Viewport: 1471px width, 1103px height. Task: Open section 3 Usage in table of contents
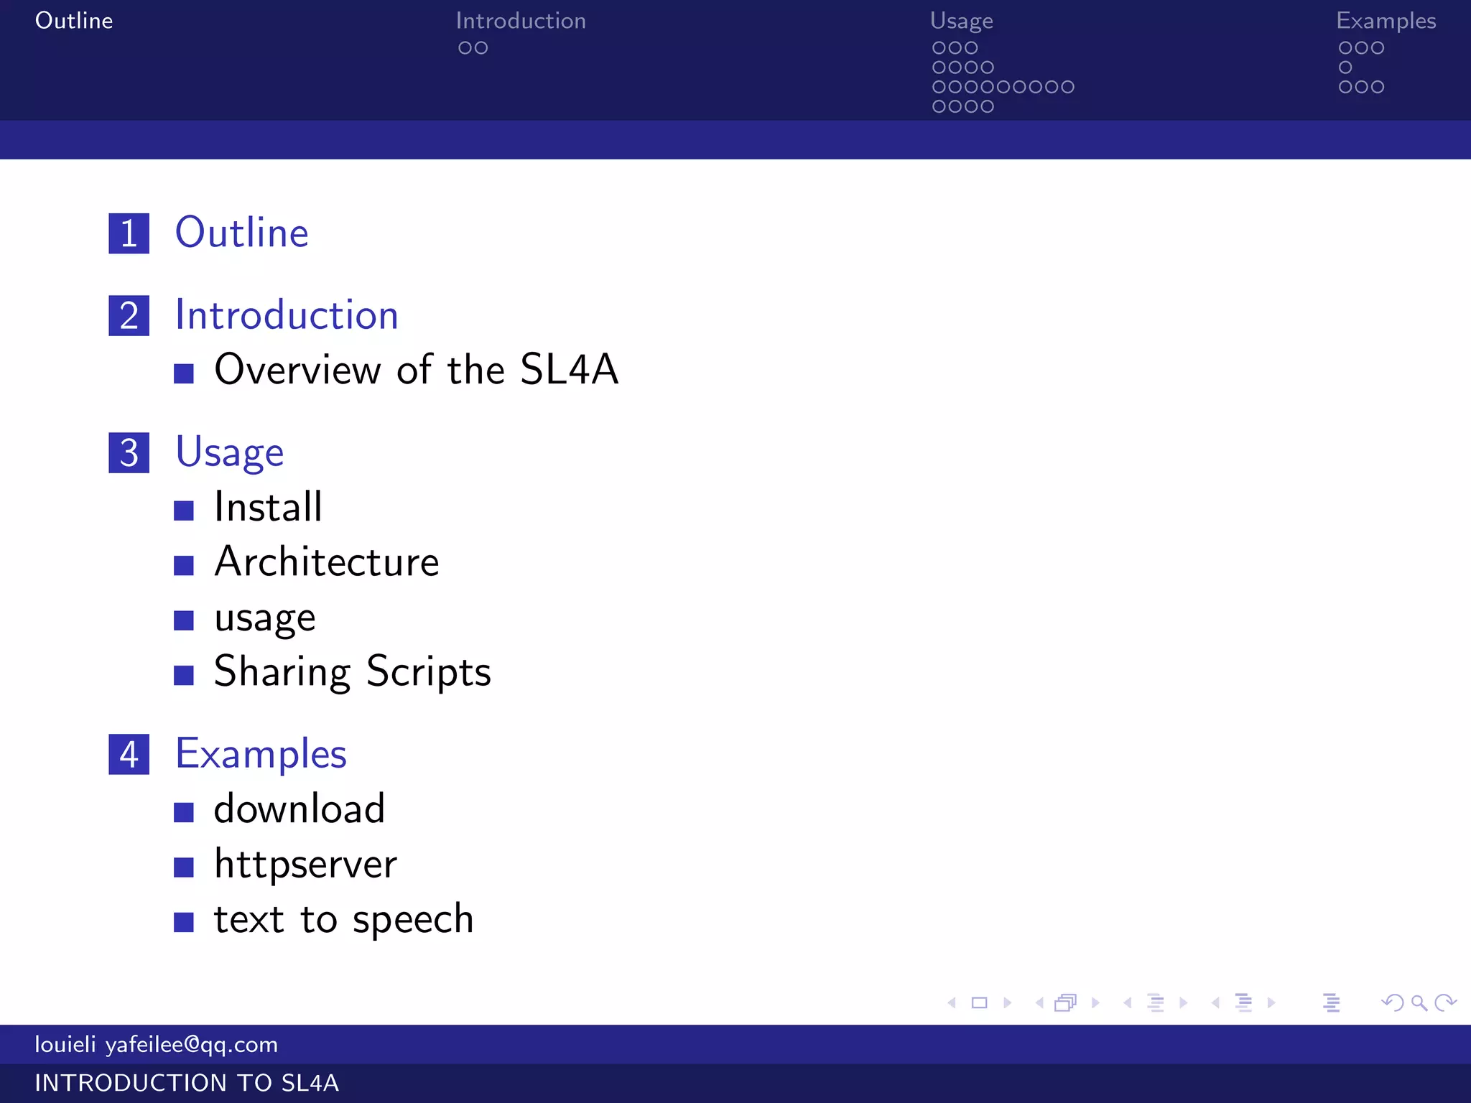click(230, 454)
